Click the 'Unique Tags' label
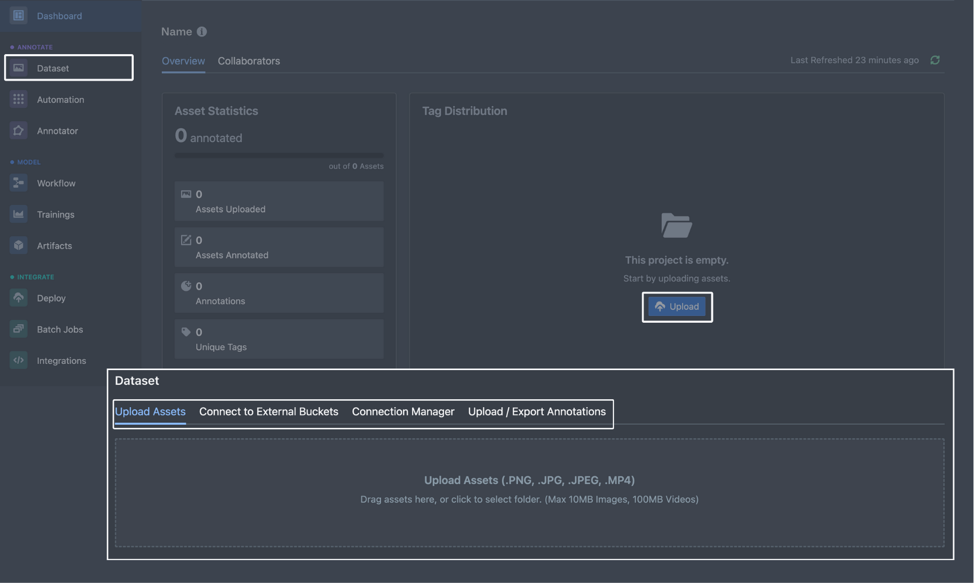The image size is (974, 583). click(221, 347)
